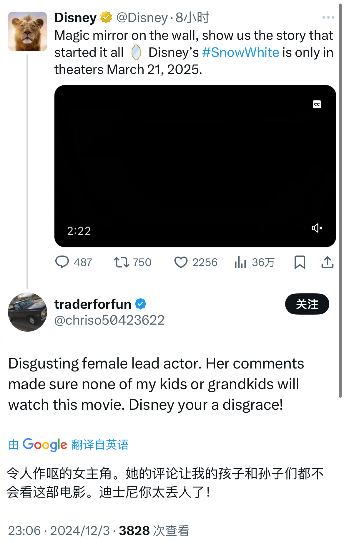Image resolution: width=344 pixels, height=542 pixels.
Task: Open the @Disney handle
Action: coord(142,18)
